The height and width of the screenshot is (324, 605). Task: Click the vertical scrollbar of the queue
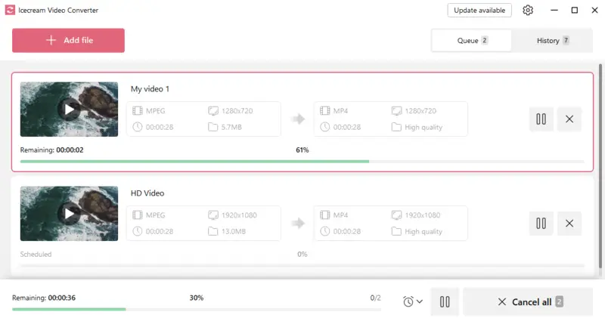(x=600, y=165)
